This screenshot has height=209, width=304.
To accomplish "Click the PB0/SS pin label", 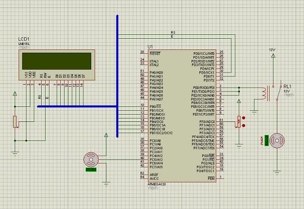I will click(155, 107).
